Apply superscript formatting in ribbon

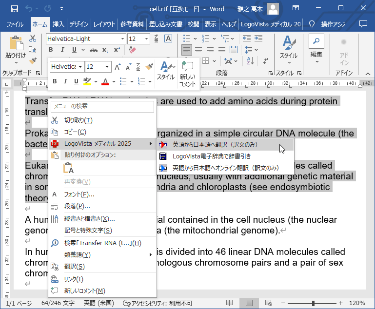point(117,50)
